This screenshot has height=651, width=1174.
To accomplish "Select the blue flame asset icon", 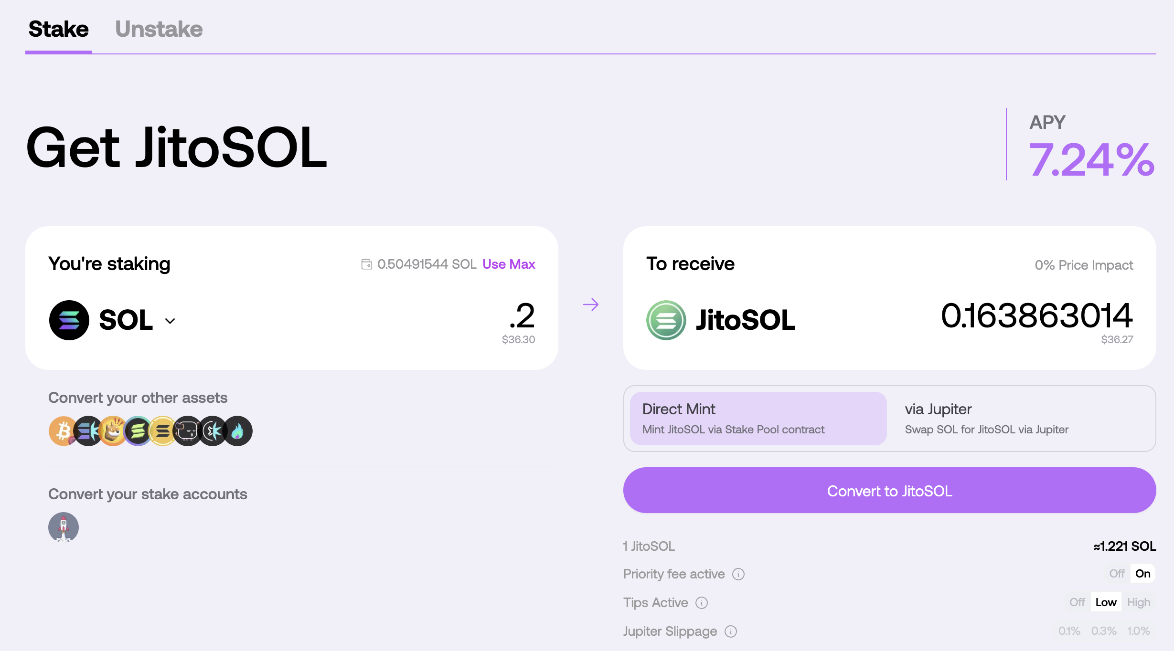I will 238,431.
